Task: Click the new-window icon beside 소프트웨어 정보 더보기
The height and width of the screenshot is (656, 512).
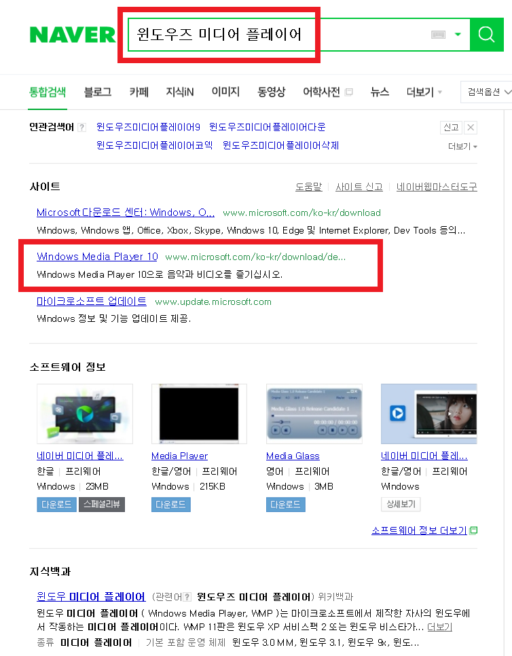Action: [x=473, y=530]
